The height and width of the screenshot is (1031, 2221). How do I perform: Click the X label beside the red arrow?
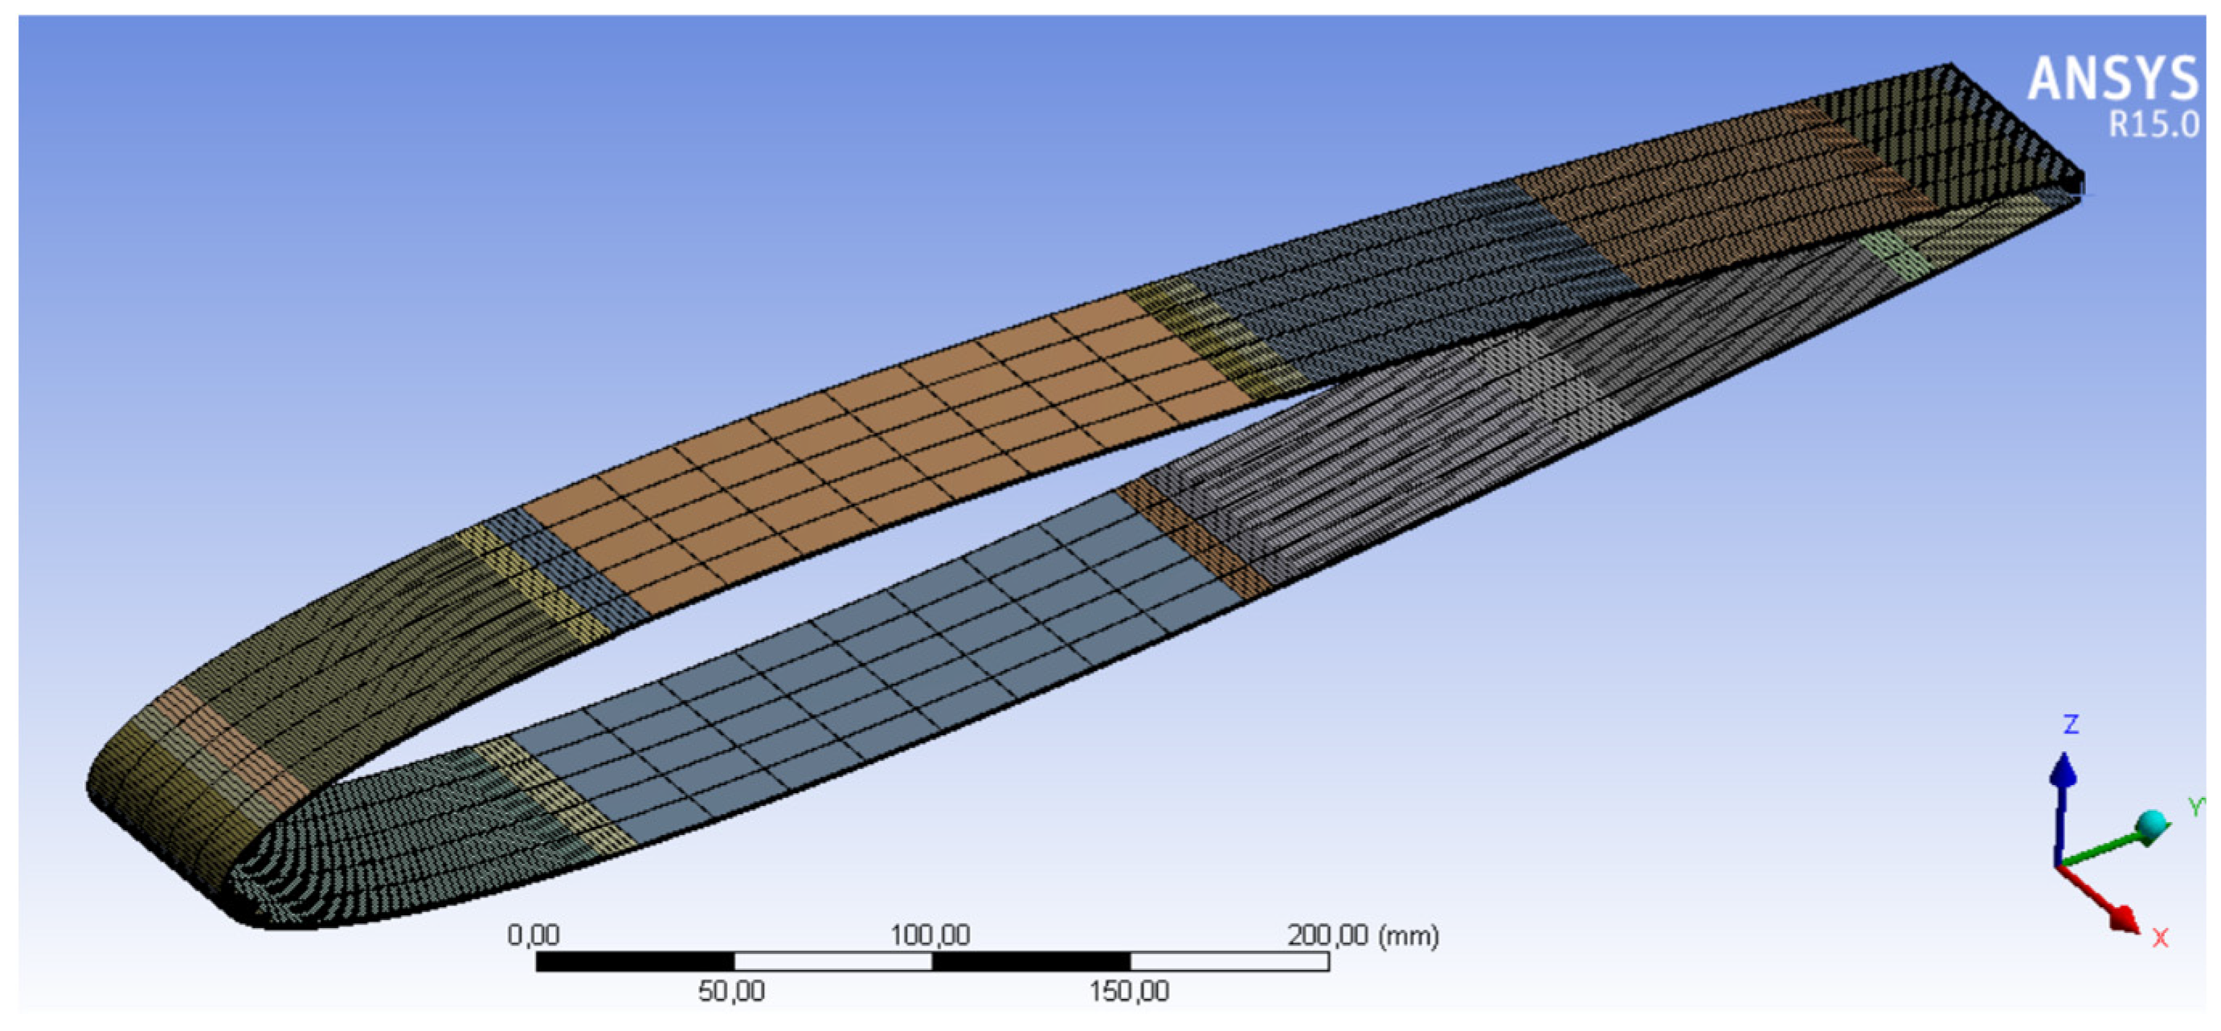pyautogui.click(x=2160, y=938)
